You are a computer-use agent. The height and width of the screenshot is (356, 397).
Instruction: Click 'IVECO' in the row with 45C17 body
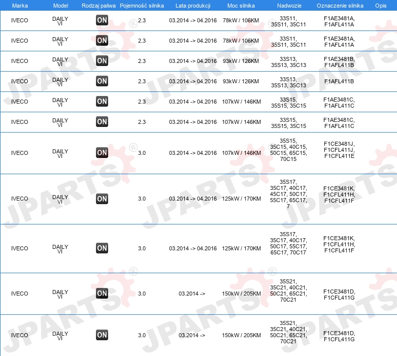(x=19, y=199)
